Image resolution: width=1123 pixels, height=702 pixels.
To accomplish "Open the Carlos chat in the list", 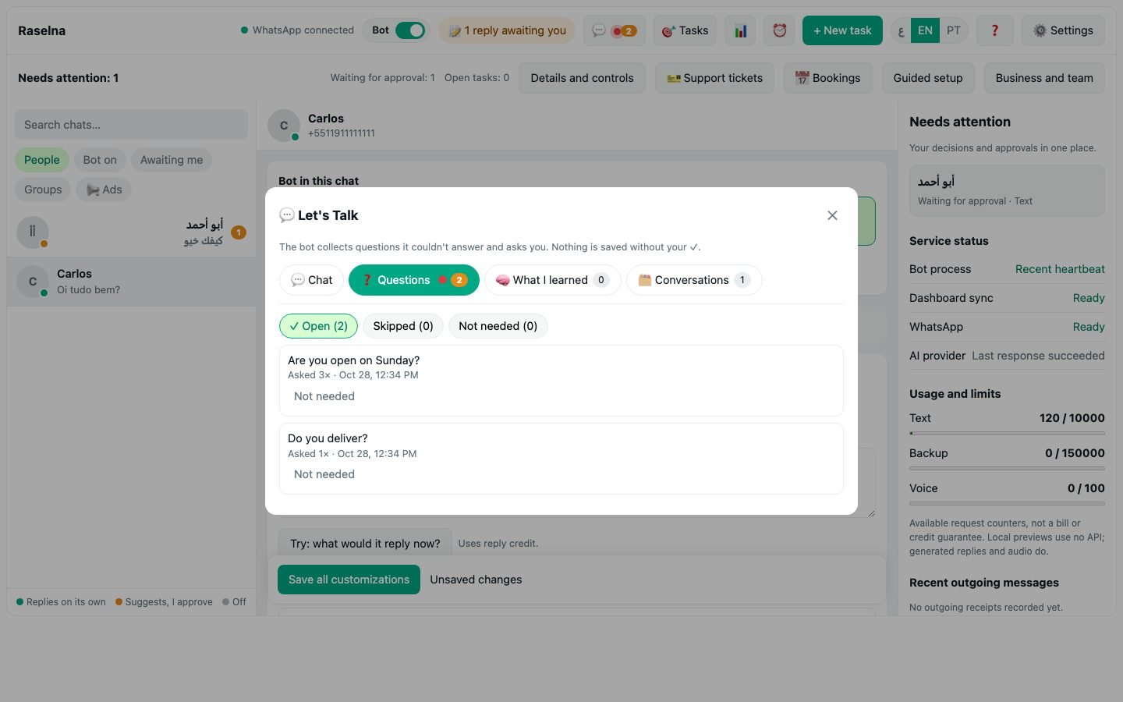I will pyautogui.click(x=131, y=282).
